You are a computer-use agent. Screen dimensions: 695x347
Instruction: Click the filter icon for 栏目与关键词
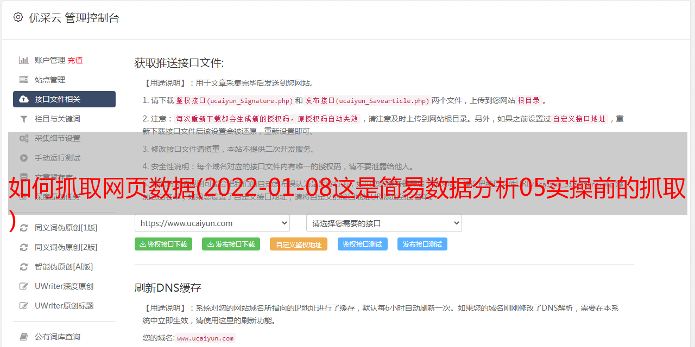click(24, 119)
